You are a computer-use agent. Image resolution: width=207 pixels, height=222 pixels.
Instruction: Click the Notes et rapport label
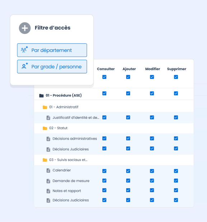point(67,191)
